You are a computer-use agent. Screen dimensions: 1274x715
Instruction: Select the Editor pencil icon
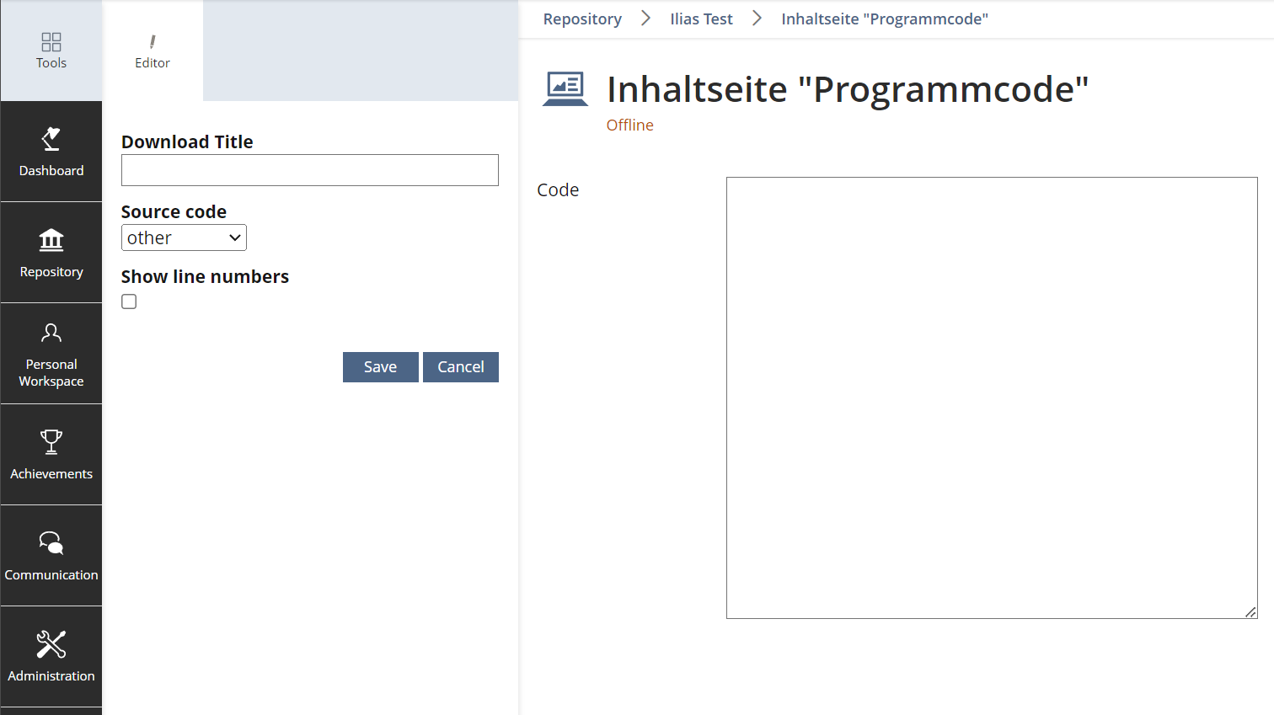pos(153,42)
